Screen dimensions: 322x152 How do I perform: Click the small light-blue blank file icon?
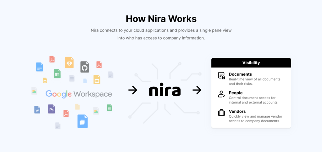[85, 81]
